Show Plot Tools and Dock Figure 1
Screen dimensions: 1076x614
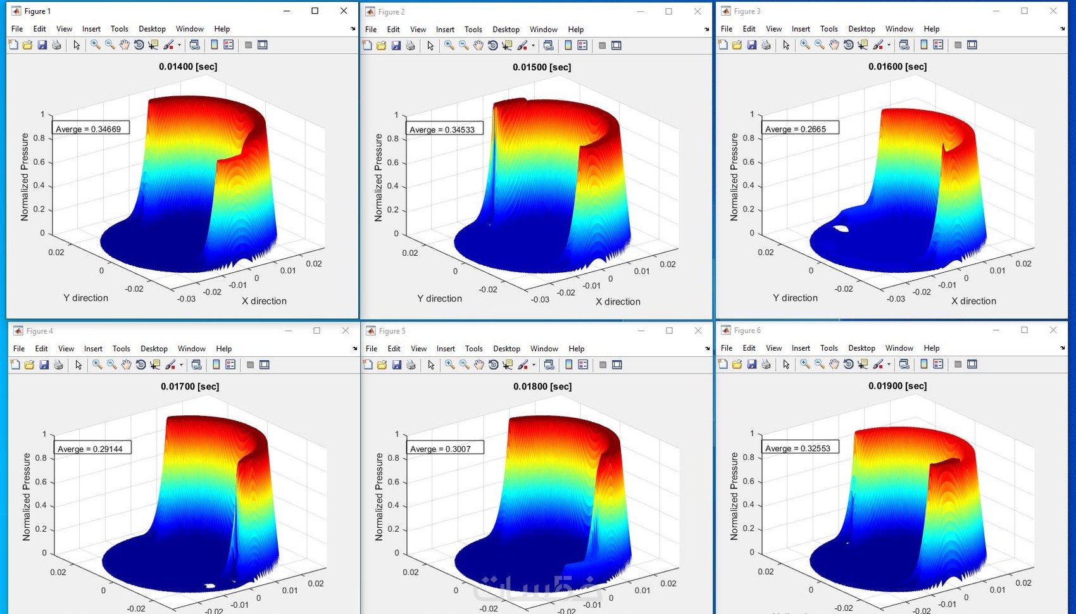[261, 45]
